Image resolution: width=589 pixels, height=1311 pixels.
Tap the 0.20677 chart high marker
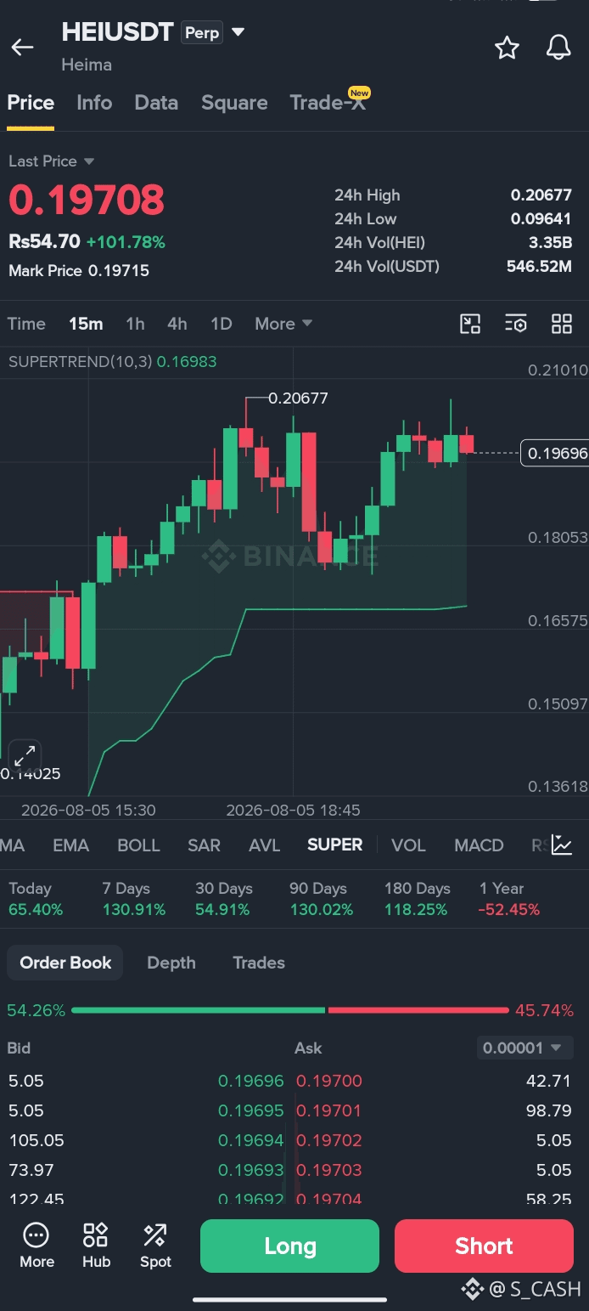point(298,398)
